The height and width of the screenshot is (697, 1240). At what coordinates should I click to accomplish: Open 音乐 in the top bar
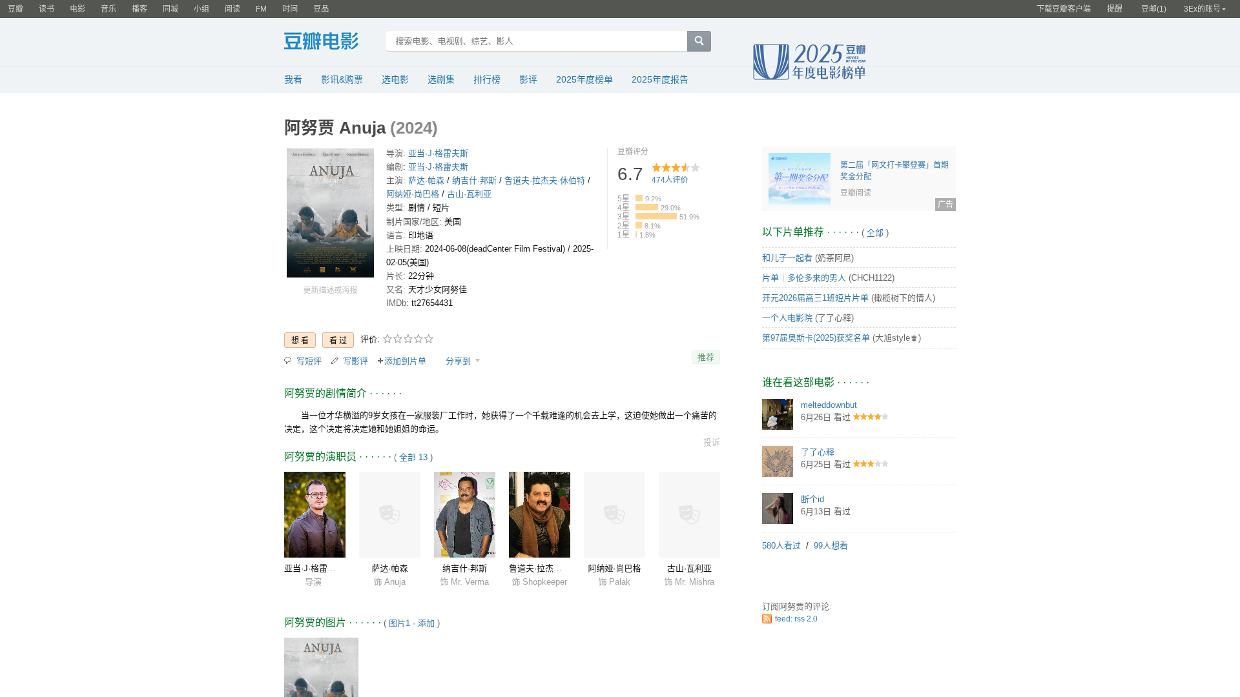108,9
